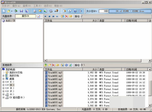Click disc pane horizontal scroll right arrow
This screenshot has width=152, height=112.
pos(150,61)
